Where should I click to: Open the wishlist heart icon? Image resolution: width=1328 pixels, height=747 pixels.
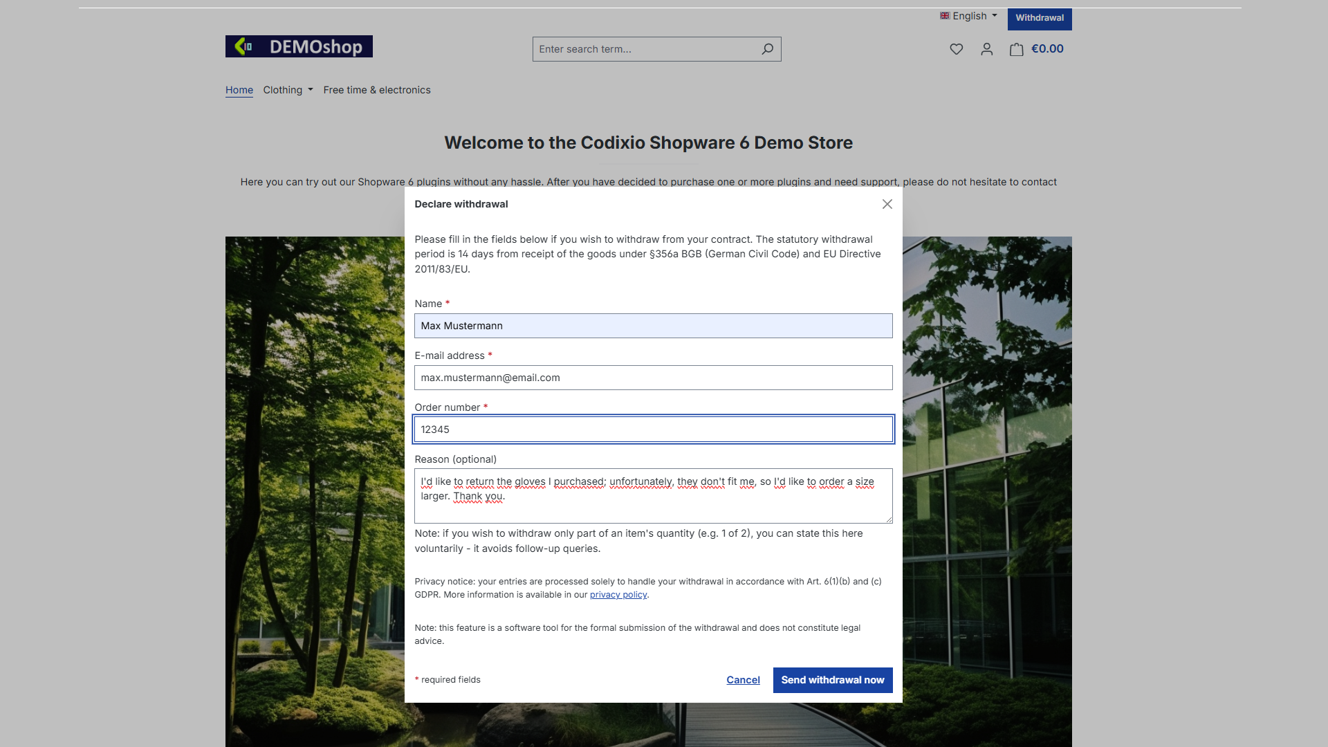[956, 49]
